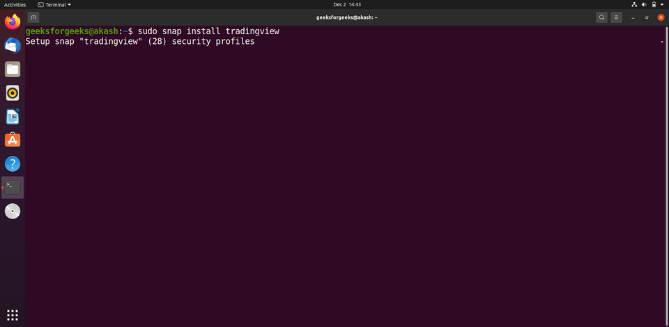Click the new tab icon in terminal headerbar
Screen dimensions: 669x327
pos(33,17)
